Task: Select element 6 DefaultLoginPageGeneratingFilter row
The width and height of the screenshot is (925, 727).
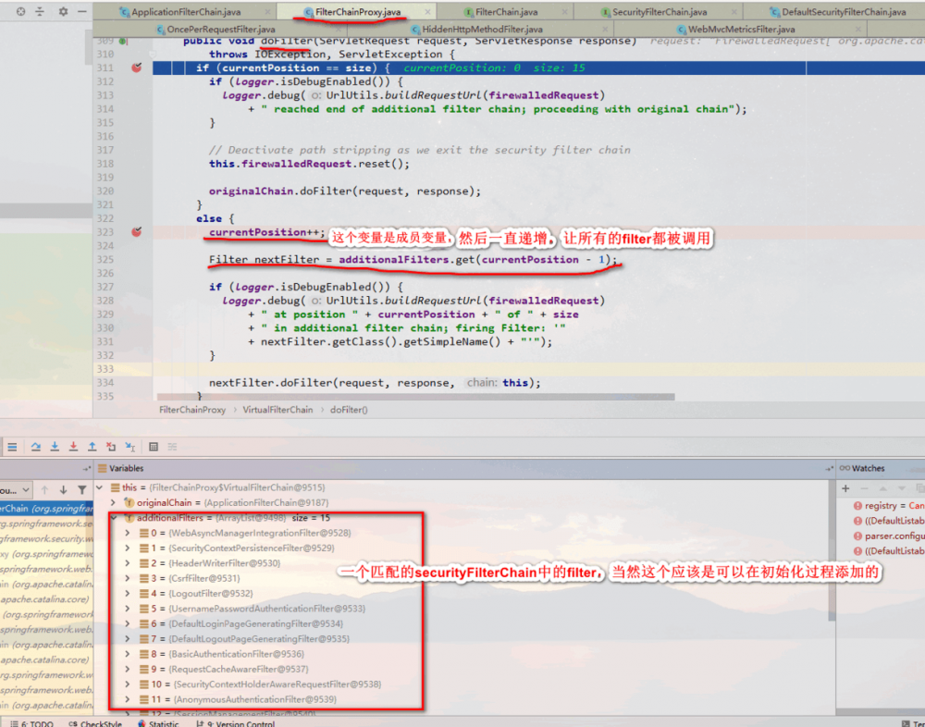Action: (240, 623)
